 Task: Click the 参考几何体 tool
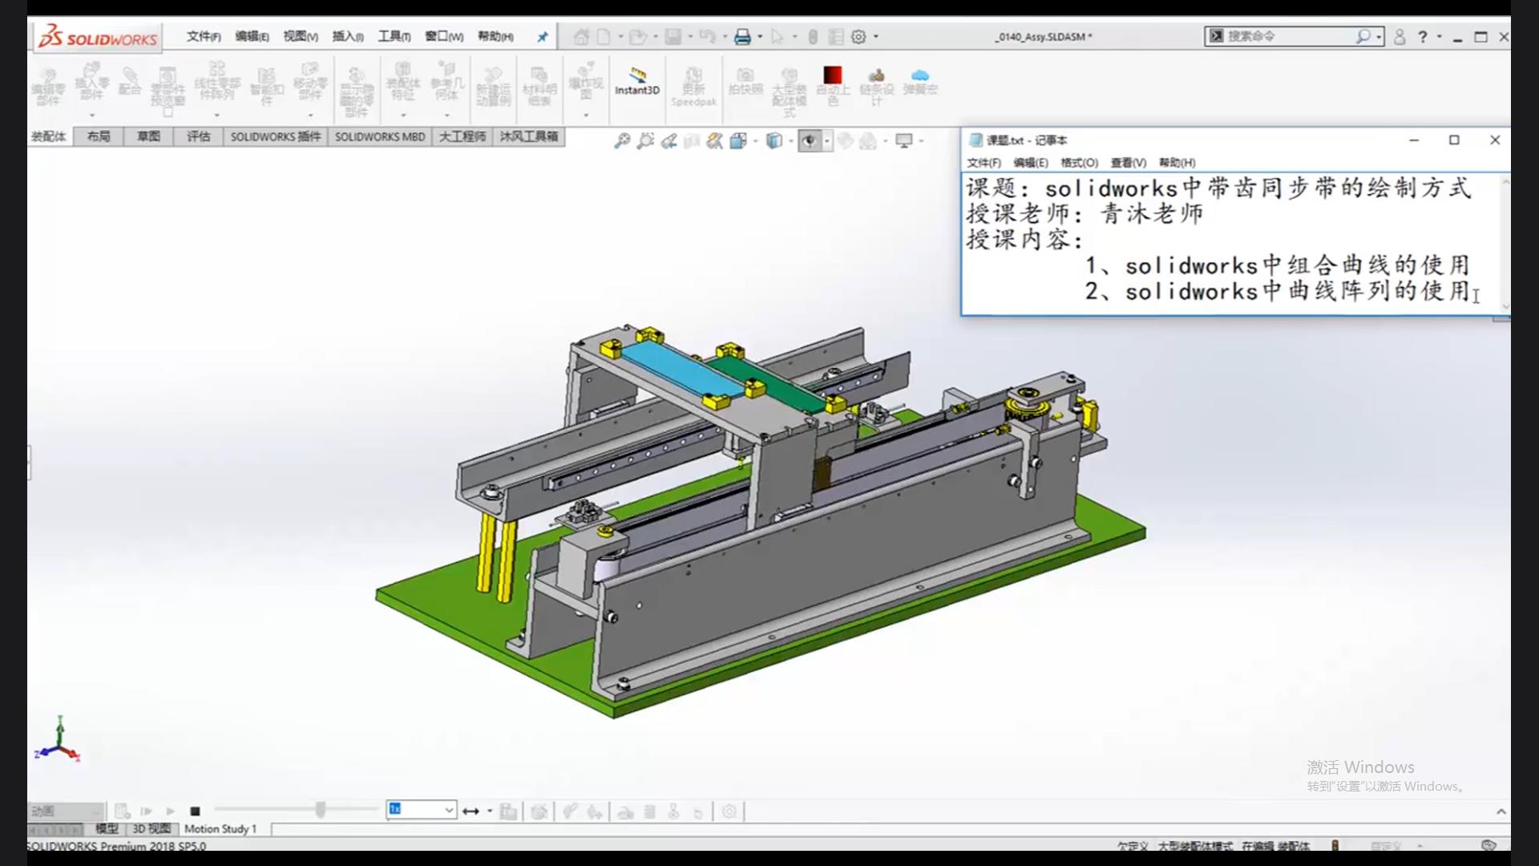446,83
